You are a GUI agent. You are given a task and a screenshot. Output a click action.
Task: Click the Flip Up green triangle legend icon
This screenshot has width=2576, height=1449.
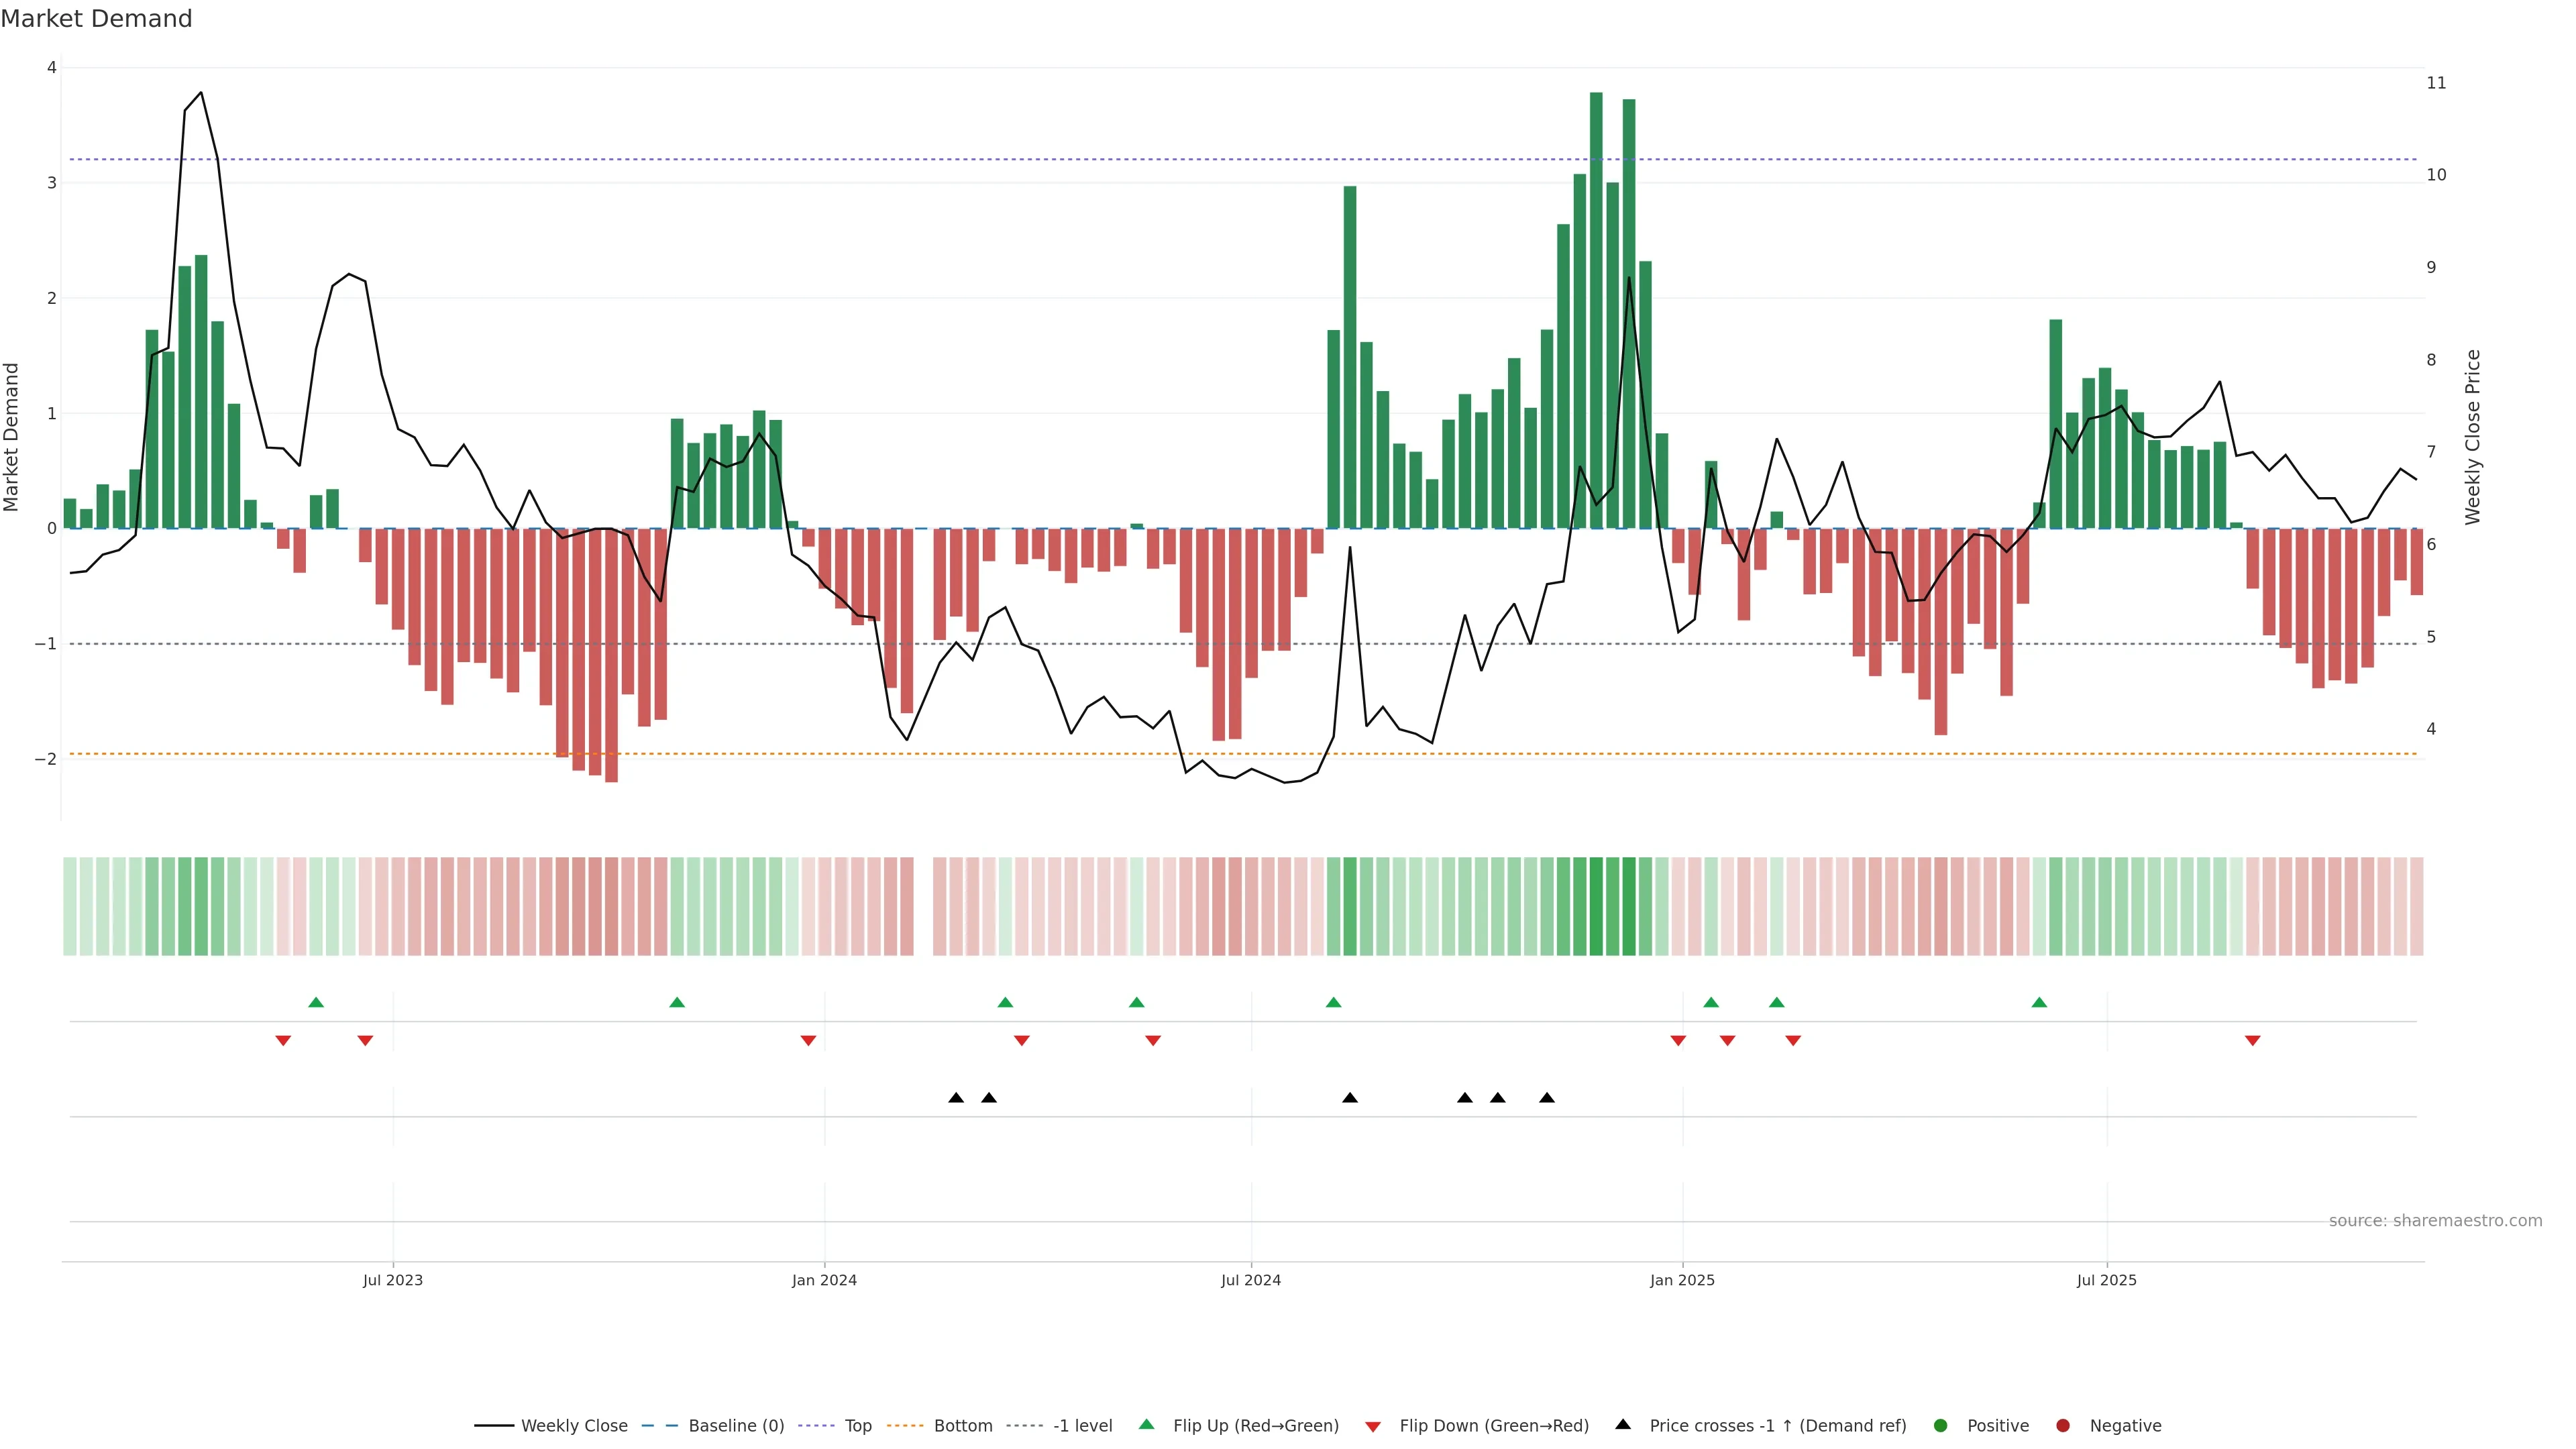coord(1147,1425)
